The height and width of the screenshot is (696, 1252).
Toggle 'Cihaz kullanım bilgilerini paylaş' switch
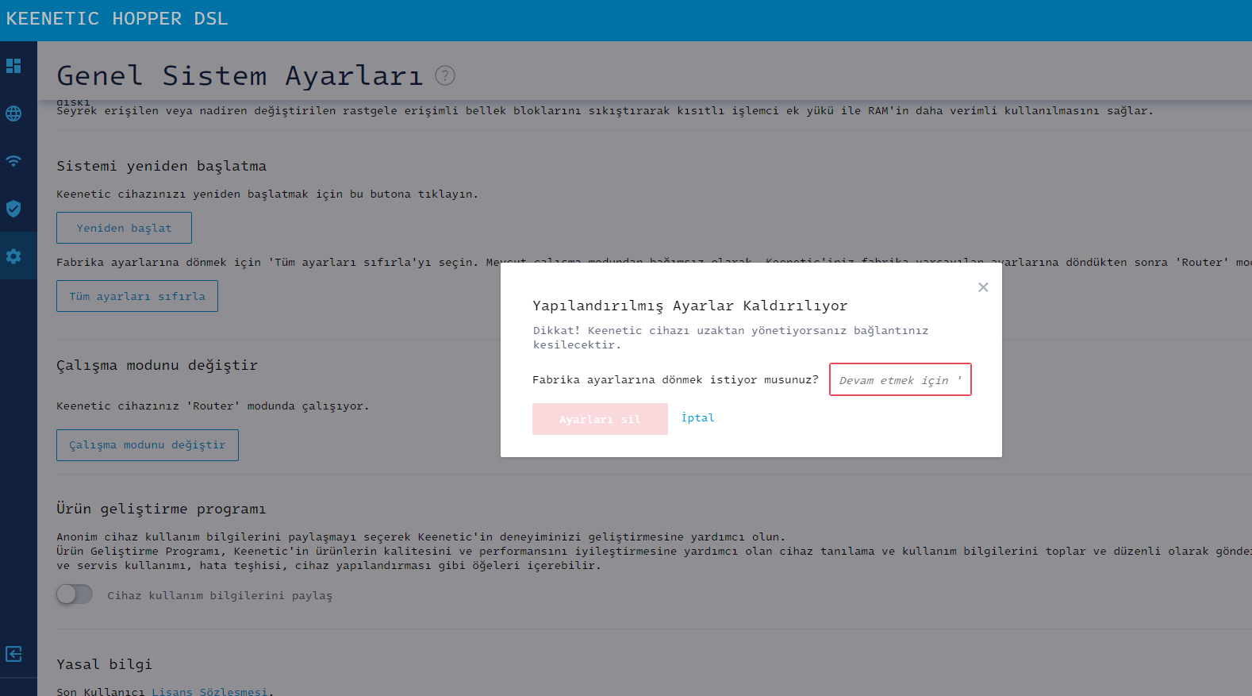point(75,594)
